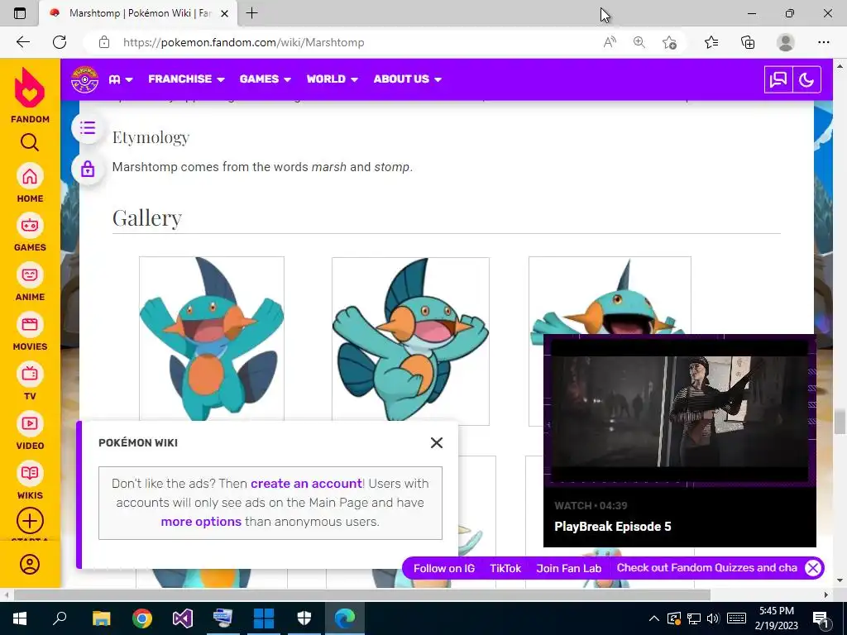Expand the ABOUT US dropdown
847x635 pixels.
pos(407,79)
